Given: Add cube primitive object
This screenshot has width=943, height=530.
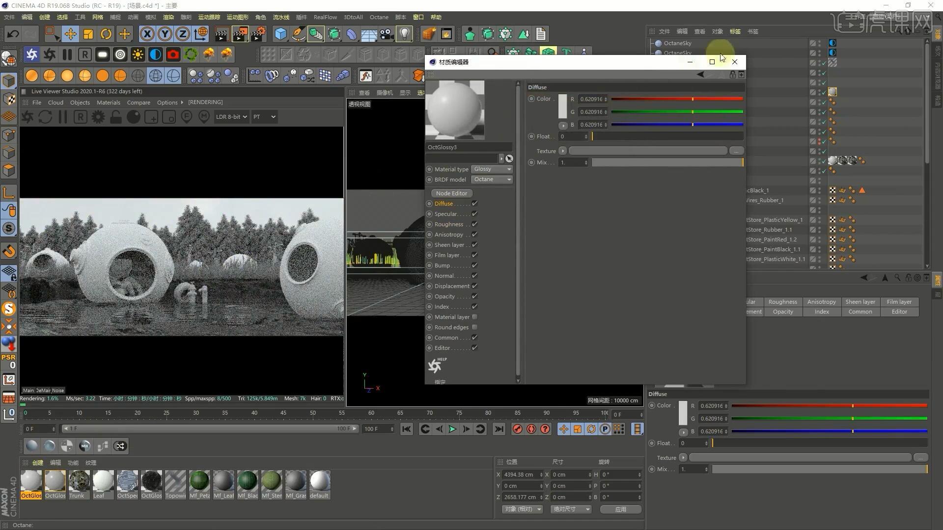Looking at the screenshot, I should (x=280, y=34).
